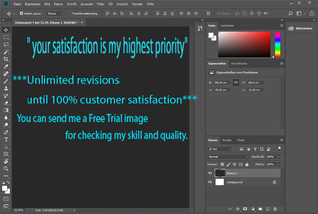Open the Farbe panel flyout menu
This screenshot has width=318, height=214.
tap(282, 25)
